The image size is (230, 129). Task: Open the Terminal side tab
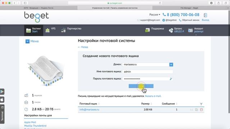[x=2, y=114]
